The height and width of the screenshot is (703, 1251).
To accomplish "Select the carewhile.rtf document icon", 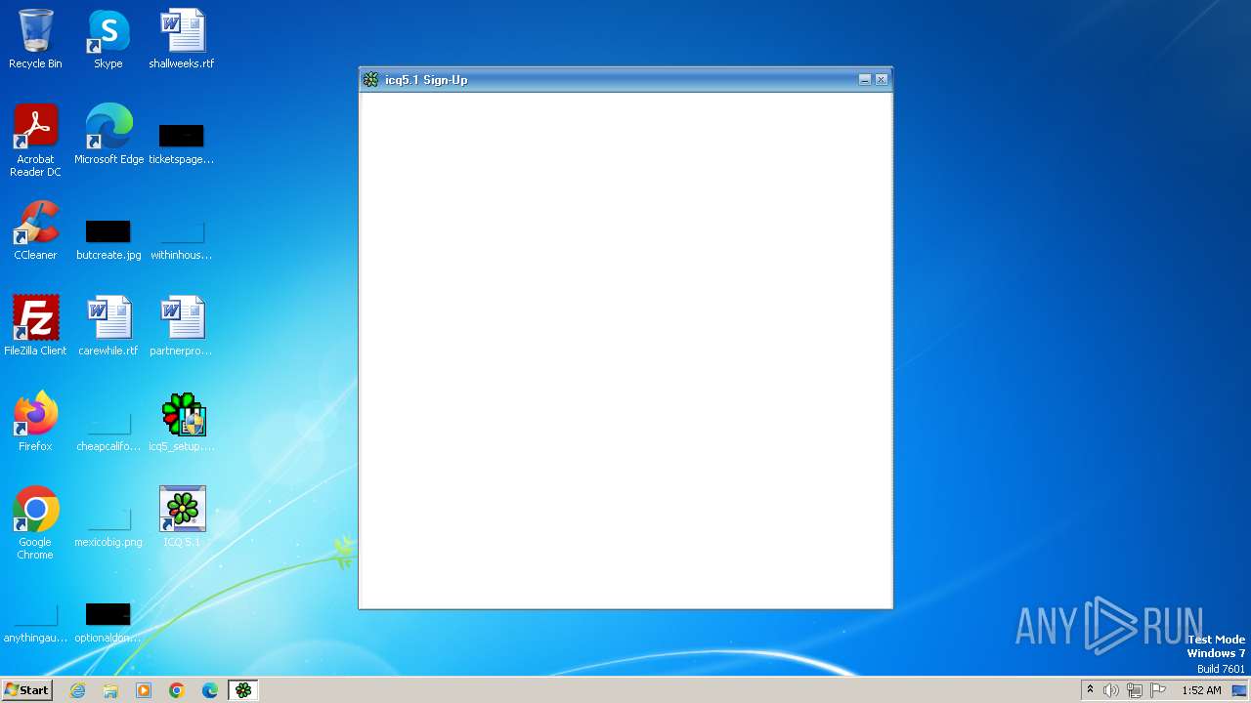I will point(108,326).
